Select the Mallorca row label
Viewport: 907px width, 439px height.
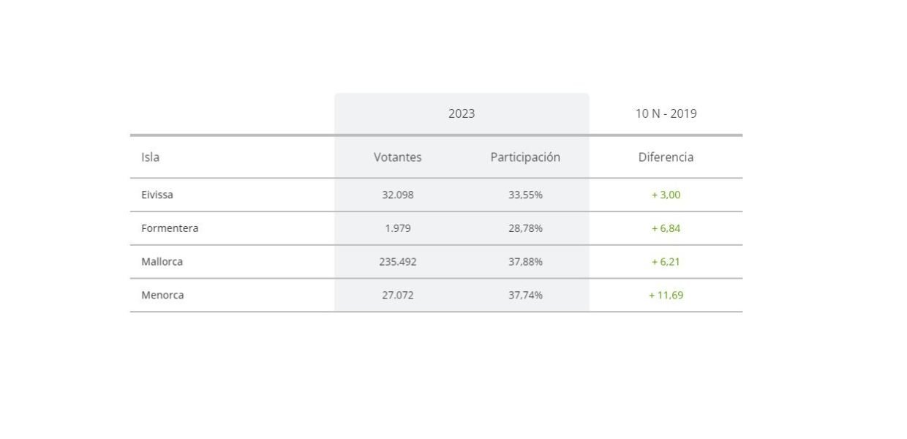[162, 261]
